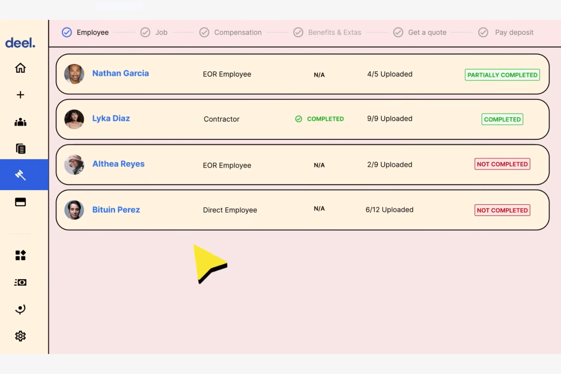561x374 pixels.
Task: Select the Bituin Perez link
Action: tap(116, 210)
